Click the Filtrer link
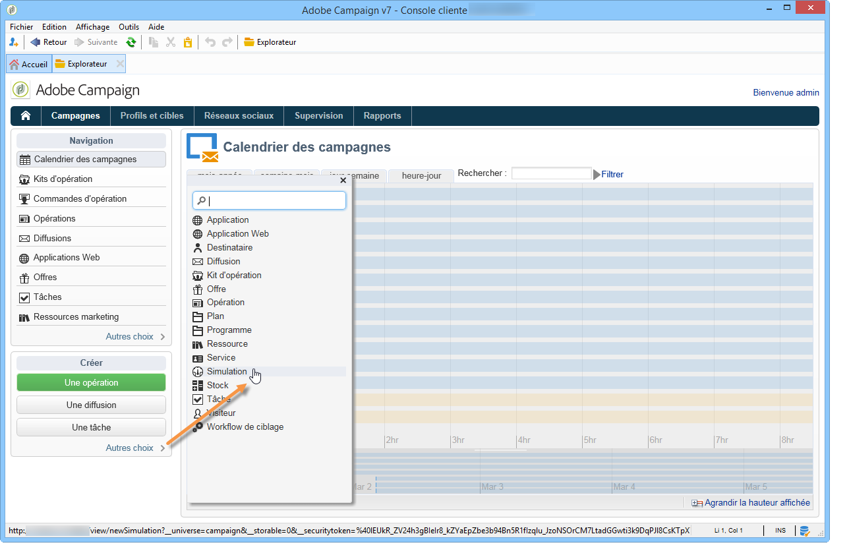Viewport: 849px width, 559px height. pyautogui.click(x=612, y=175)
